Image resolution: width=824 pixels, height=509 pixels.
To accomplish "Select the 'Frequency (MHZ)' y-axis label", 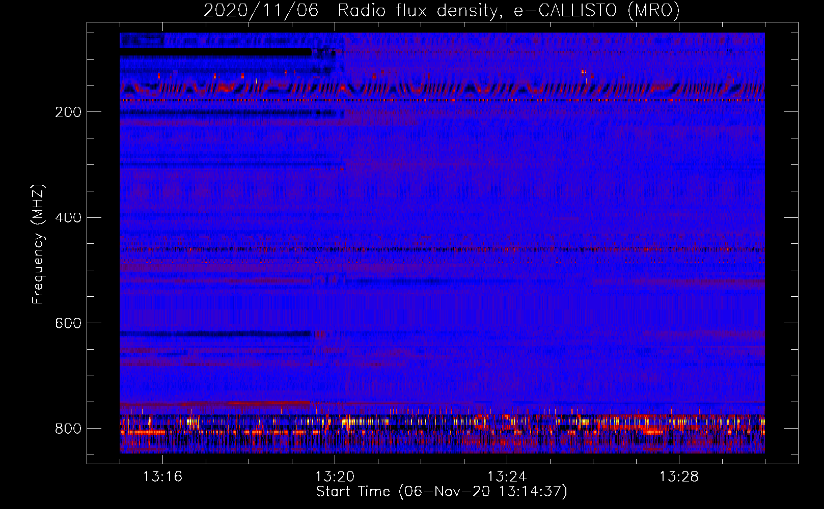I will coord(38,244).
